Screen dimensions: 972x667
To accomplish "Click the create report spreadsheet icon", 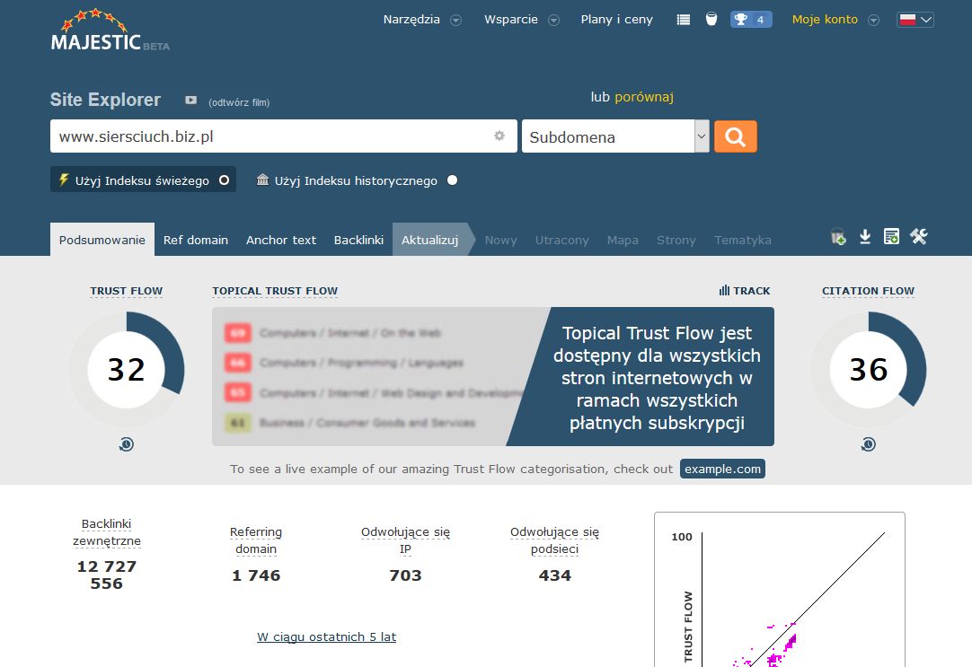I will pyautogui.click(x=891, y=237).
